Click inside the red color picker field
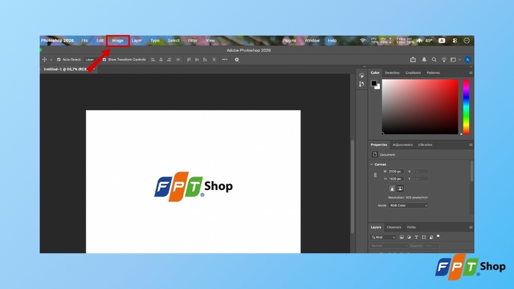The height and width of the screenshot is (289, 514). coord(420,107)
